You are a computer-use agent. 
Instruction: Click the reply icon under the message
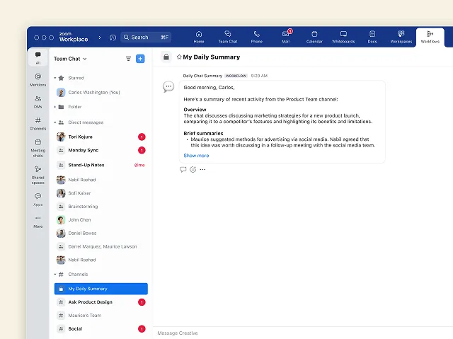click(x=183, y=169)
